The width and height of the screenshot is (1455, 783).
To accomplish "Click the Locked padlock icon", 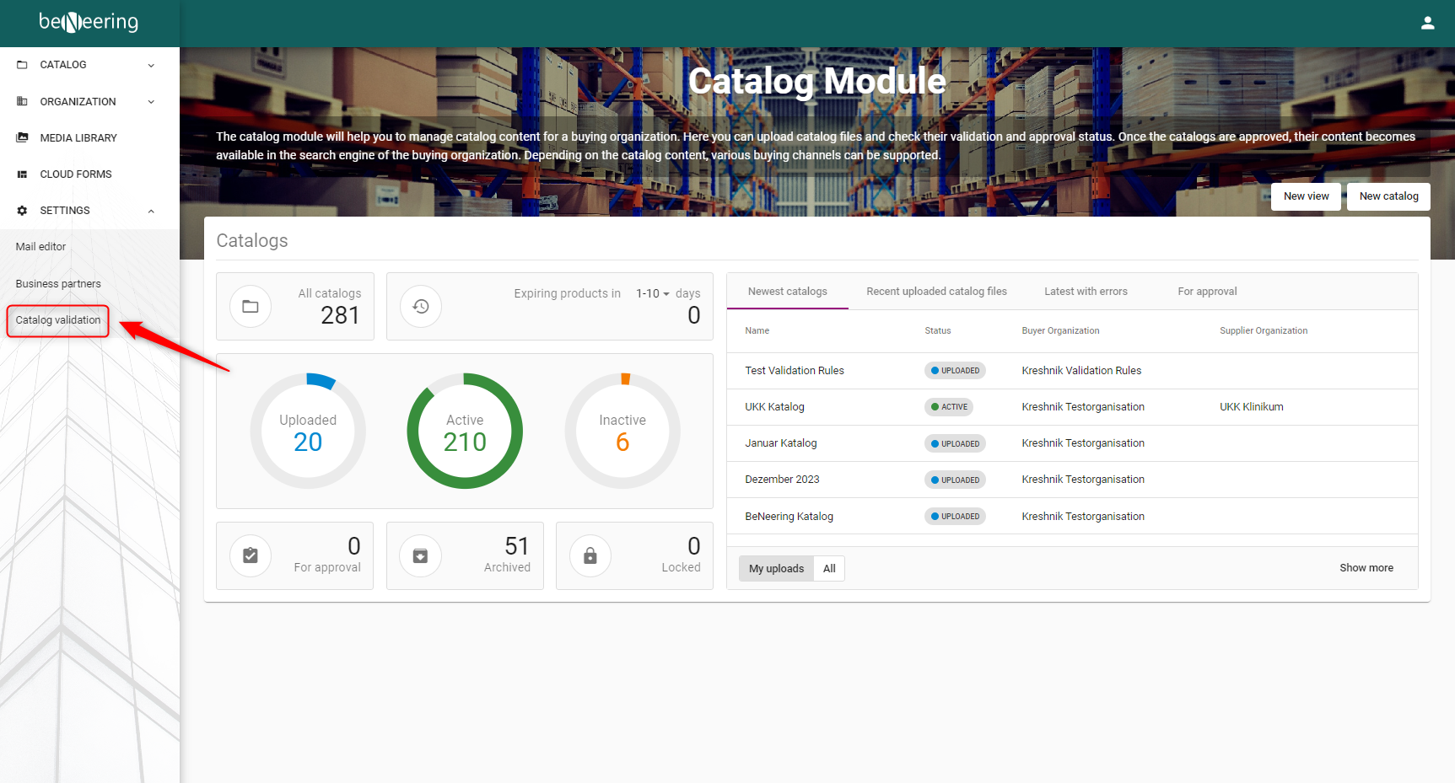I will (590, 555).
